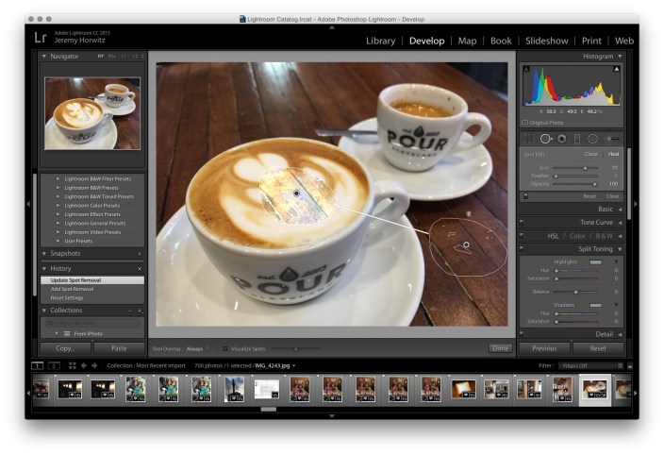Select the Crop Overlay tool icon

pyautogui.click(x=528, y=139)
